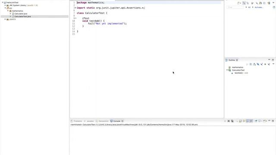The width and height of the screenshot is (276, 155).
Task: Toggle Word Wrap in Console toolbar
Action: point(244,121)
